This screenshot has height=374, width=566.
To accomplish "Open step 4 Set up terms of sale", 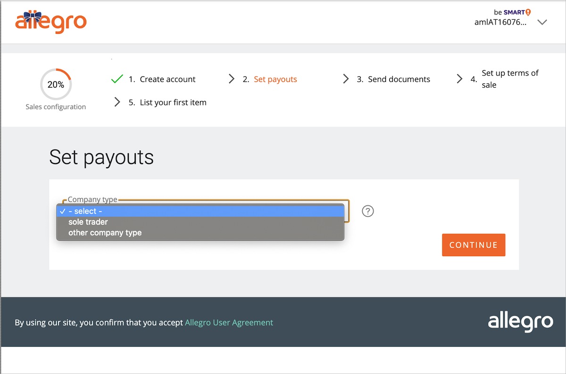I will [x=509, y=79].
